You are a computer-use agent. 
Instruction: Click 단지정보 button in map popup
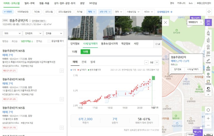tap(178, 69)
